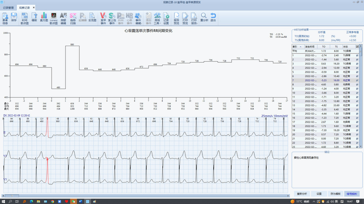Uncheck the checkbox for event row 1
The height and width of the screenshot is (204, 364).
(357, 55)
